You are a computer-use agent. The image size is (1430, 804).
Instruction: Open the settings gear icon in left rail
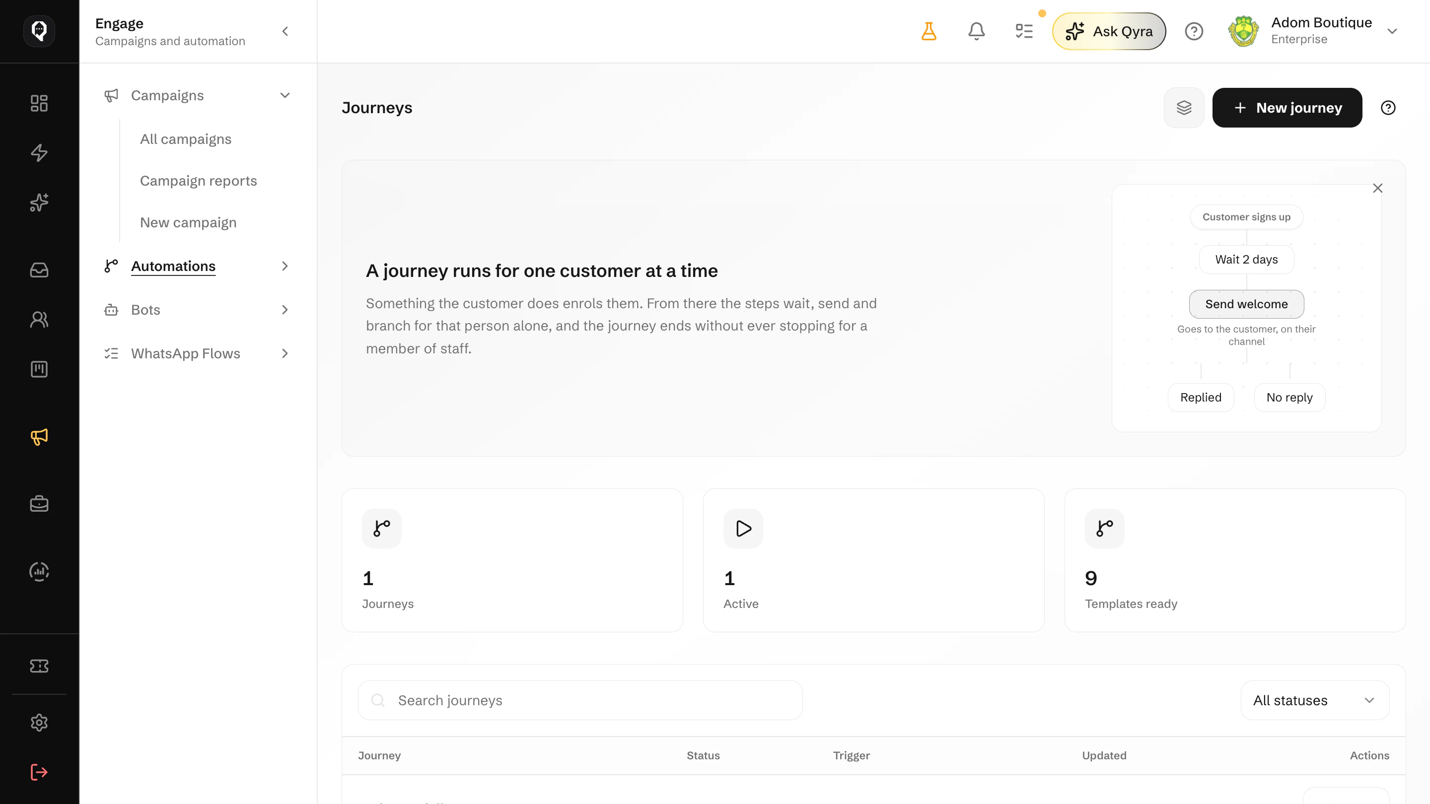(x=39, y=723)
